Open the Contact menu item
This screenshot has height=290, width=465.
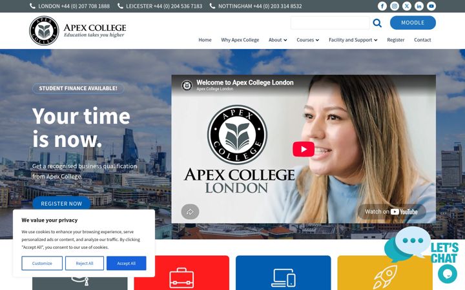(x=422, y=40)
